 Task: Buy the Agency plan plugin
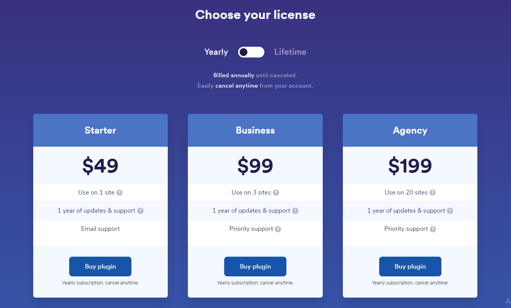click(x=410, y=266)
